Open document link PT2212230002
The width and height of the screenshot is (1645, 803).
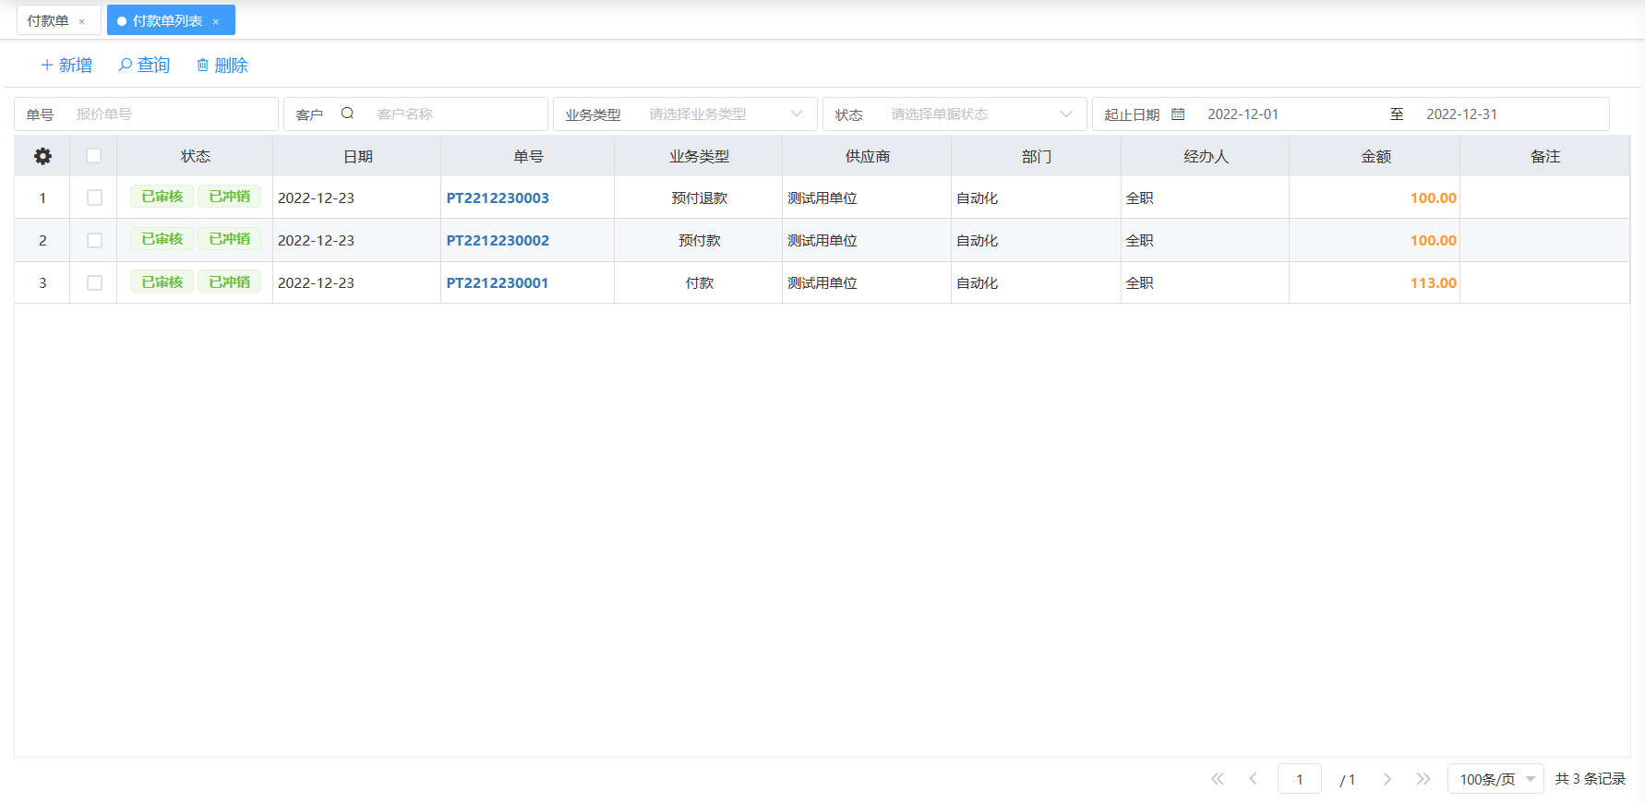(x=498, y=240)
